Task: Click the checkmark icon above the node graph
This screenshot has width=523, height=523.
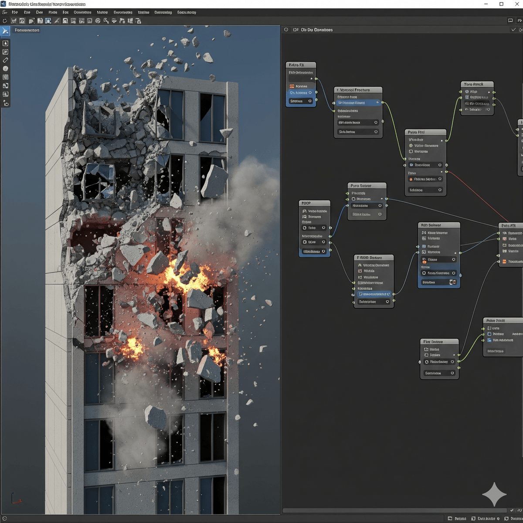Action: coord(513,30)
